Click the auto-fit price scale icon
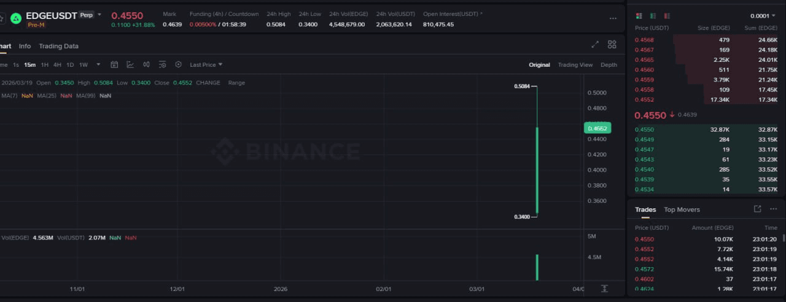Image resolution: width=786 pixels, height=302 pixels. pyautogui.click(x=604, y=289)
